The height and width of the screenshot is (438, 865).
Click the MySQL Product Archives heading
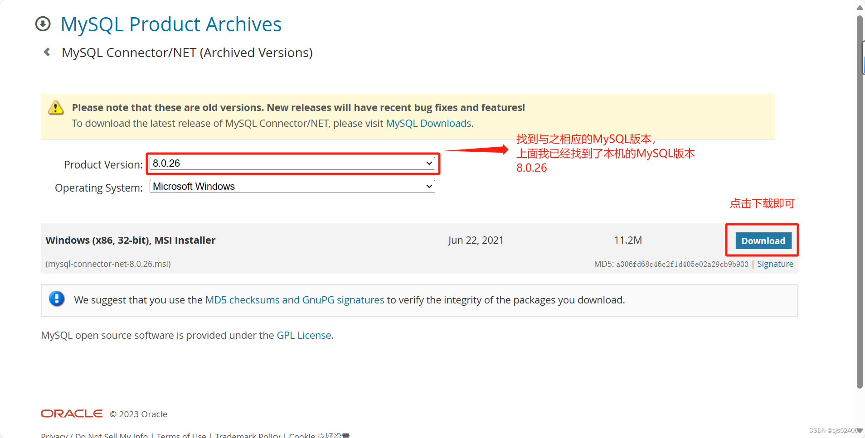(x=171, y=24)
